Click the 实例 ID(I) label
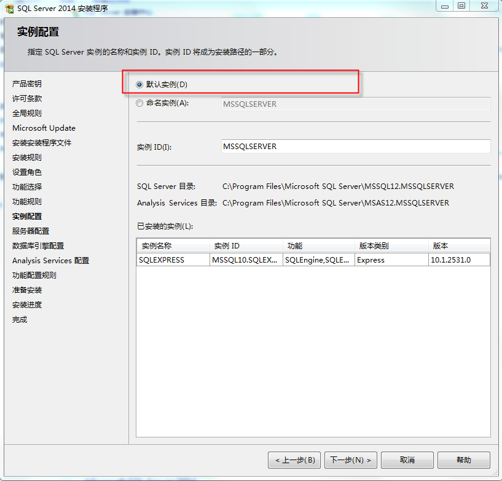The height and width of the screenshot is (481, 502). click(x=154, y=147)
